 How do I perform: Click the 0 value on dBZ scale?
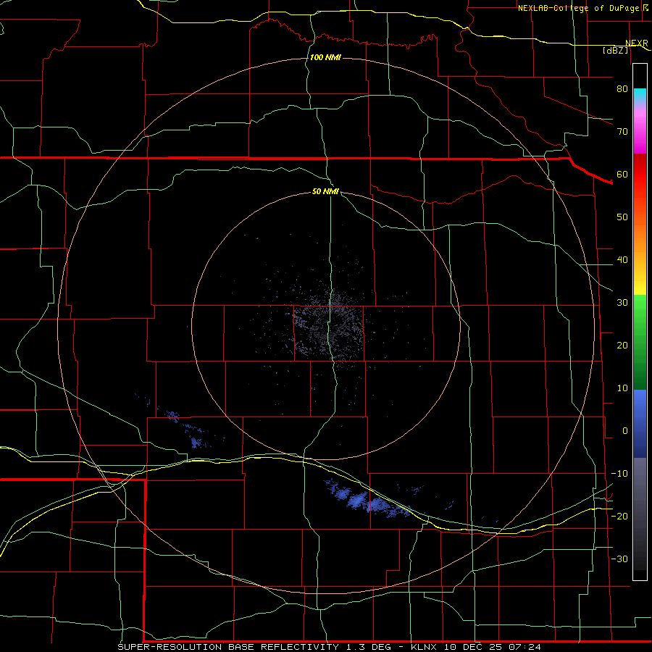[x=625, y=431]
